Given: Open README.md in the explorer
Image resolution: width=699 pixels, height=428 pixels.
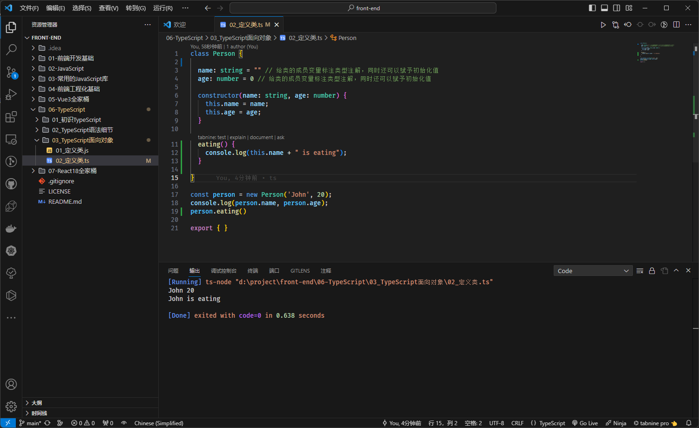Looking at the screenshot, I should click(x=65, y=201).
